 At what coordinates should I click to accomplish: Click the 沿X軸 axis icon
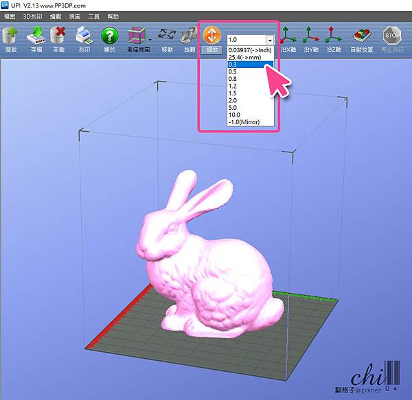(x=288, y=36)
